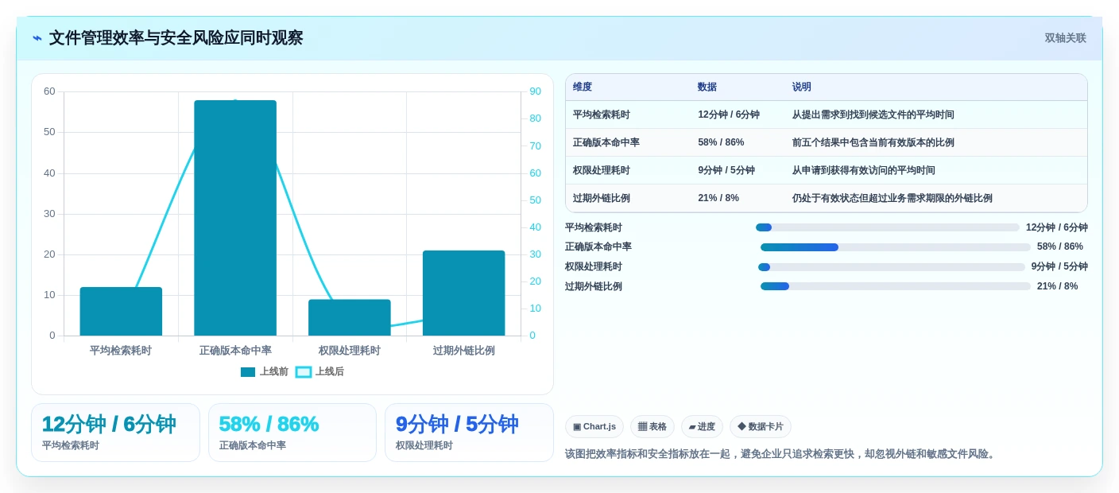Click the 过期外链比例 bar in chart
Screen dimensions: 1119x493
464,293
